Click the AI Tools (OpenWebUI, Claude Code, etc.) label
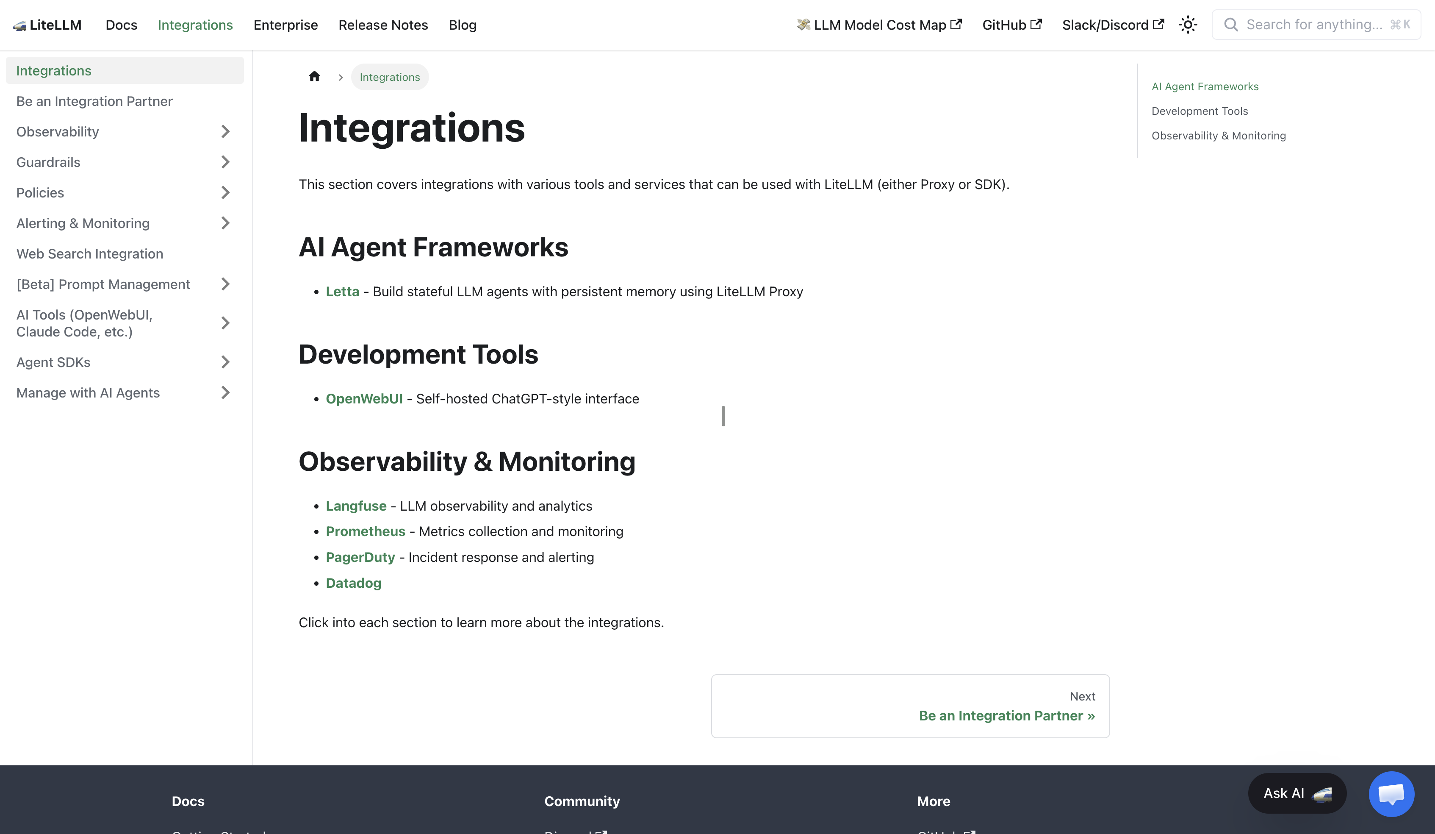1435x834 pixels. coord(84,323)
